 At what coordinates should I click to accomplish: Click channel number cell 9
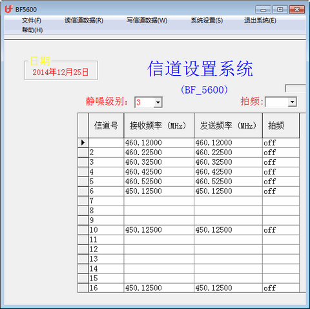106,220
